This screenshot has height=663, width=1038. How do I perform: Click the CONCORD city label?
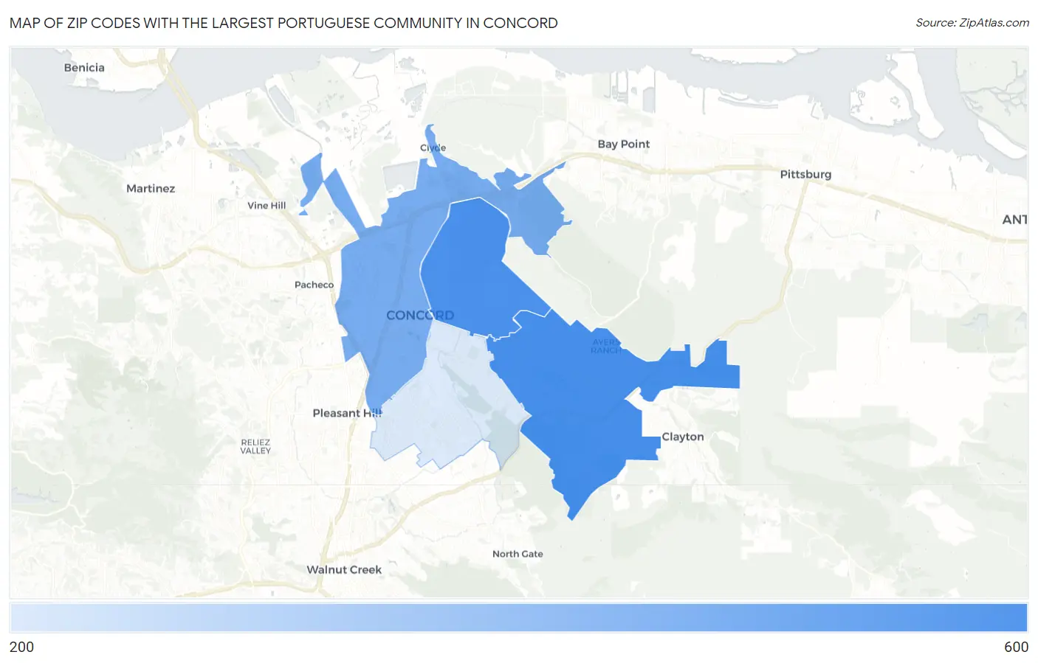pos(420,315)
